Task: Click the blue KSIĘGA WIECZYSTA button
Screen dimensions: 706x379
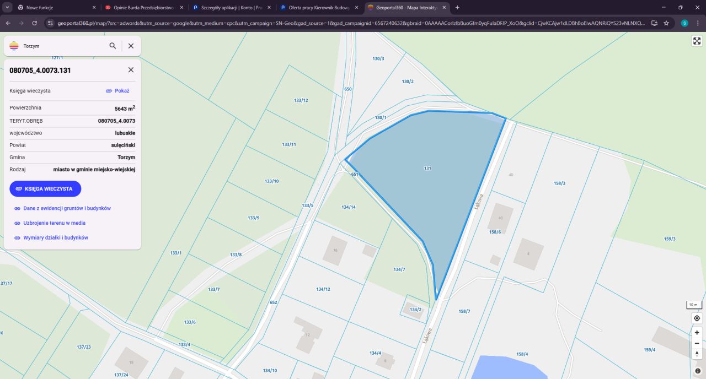Action: click(x=45, y=188)
